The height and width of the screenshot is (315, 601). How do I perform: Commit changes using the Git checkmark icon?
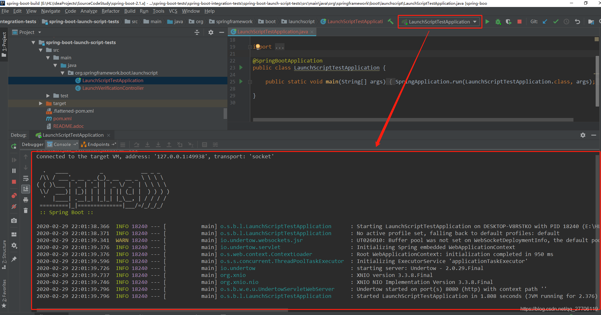(555, 22)
